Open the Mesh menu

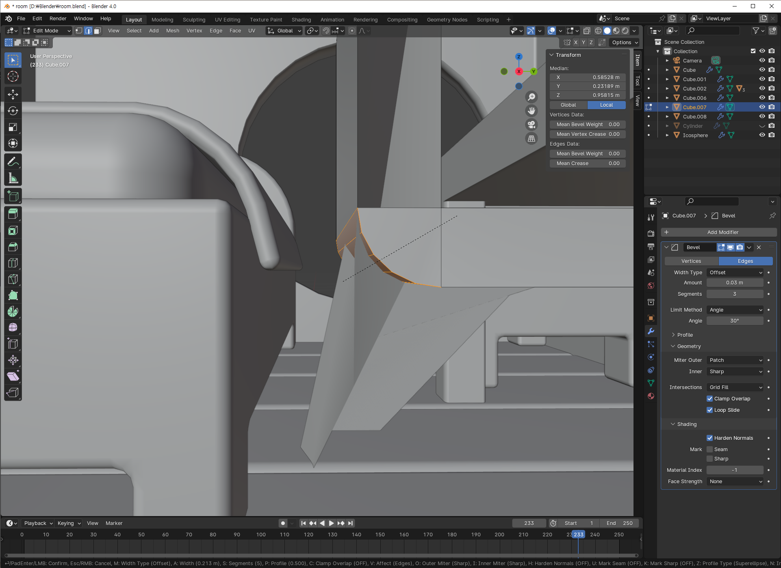(x=173, y=31)
